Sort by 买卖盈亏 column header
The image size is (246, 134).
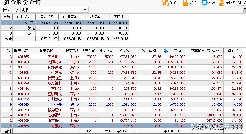(126, 51)
